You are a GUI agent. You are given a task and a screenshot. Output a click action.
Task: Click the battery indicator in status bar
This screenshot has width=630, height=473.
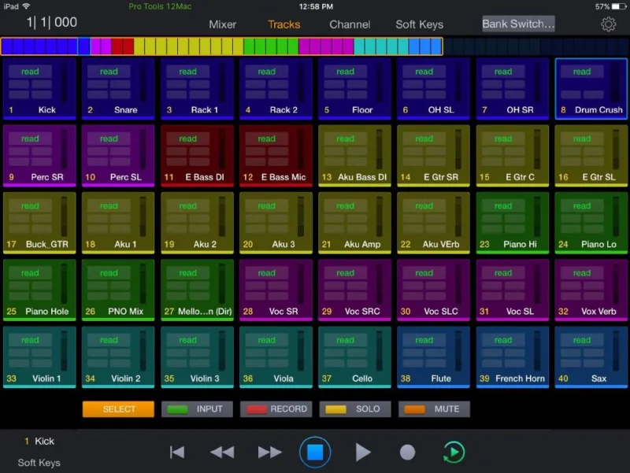pos(619,6)
